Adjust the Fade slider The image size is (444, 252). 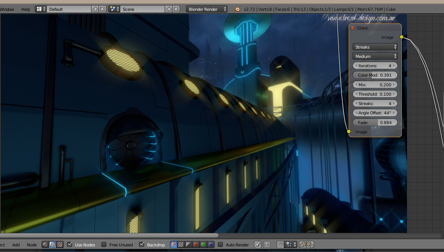(375, 123)
